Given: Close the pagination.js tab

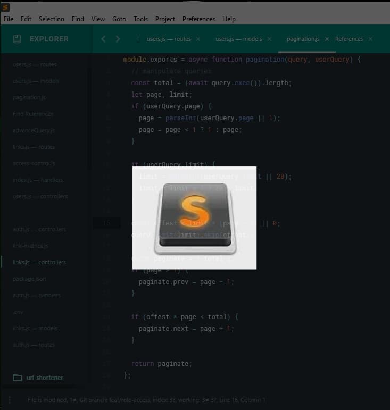Looking at the screenshot, I should tap(327, 39).
